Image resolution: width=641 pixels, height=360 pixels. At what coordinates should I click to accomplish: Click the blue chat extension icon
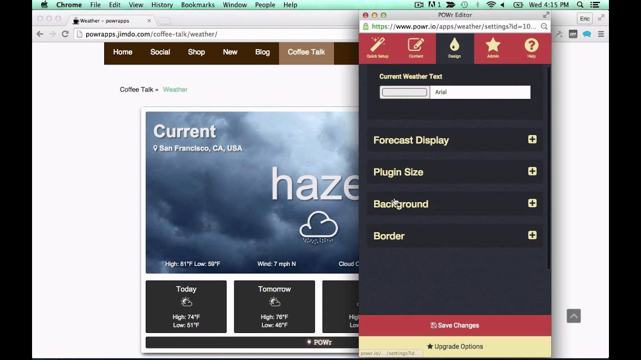point(587,34)
